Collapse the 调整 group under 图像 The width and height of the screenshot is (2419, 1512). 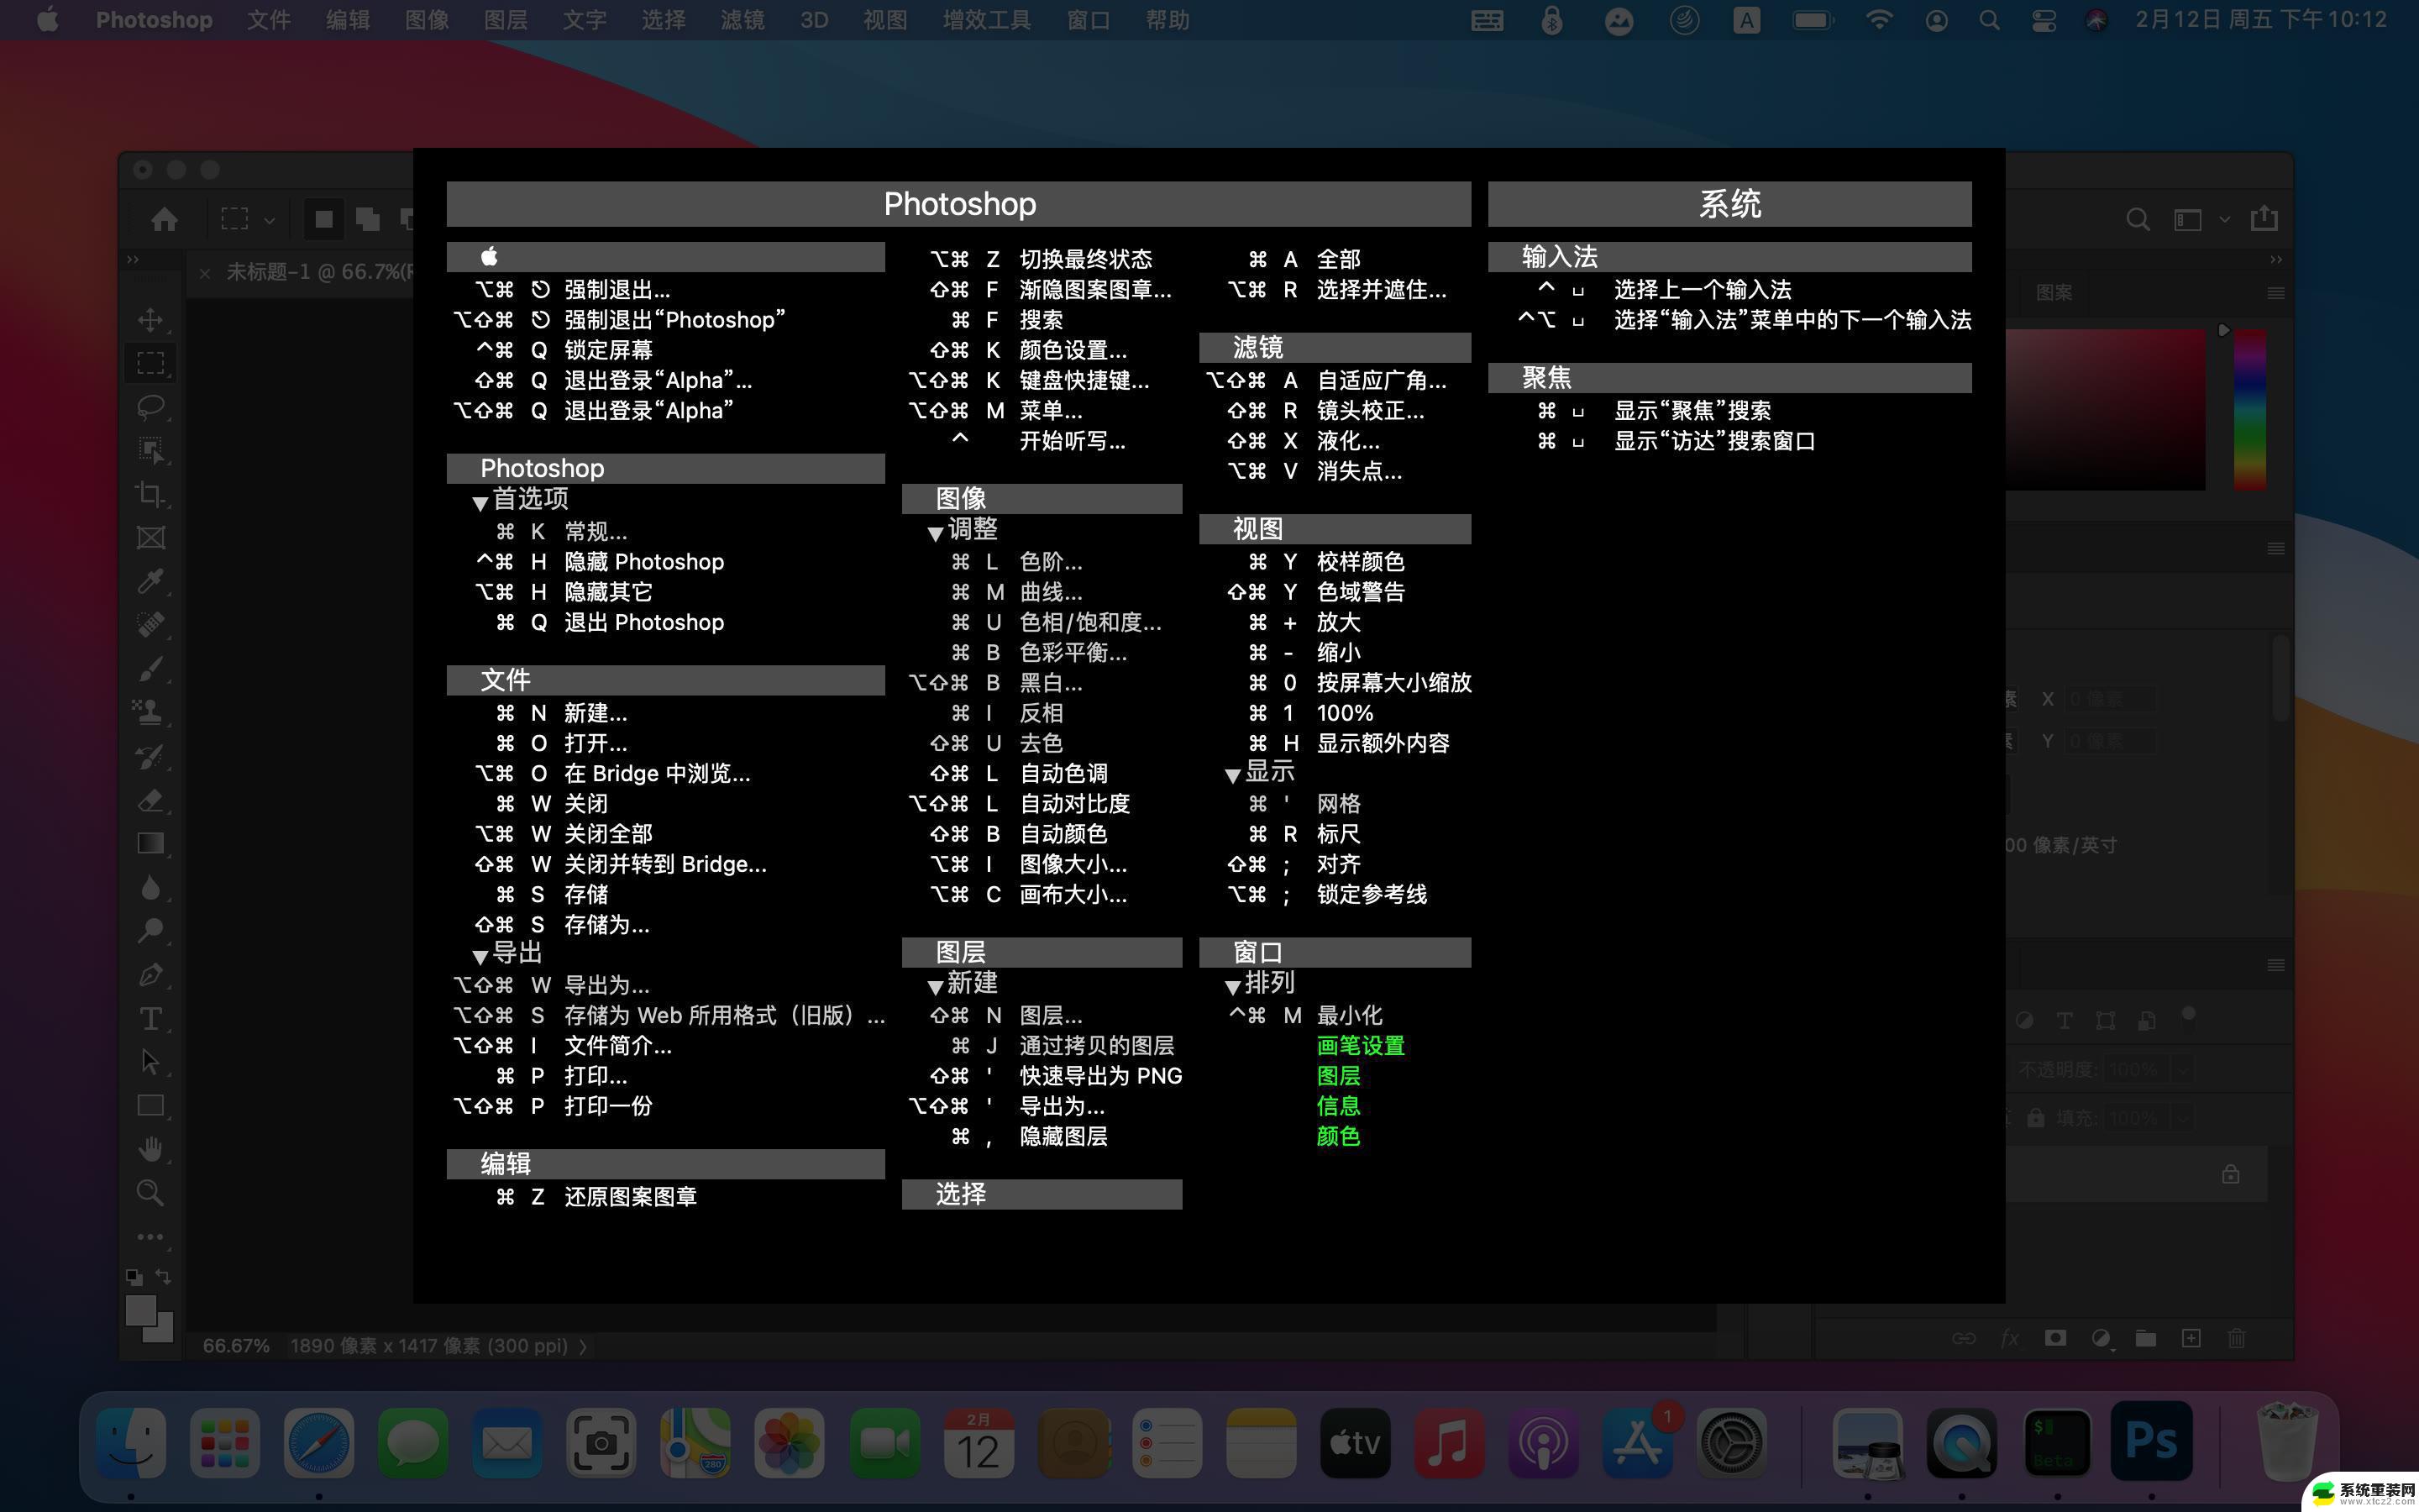point(936,534)
